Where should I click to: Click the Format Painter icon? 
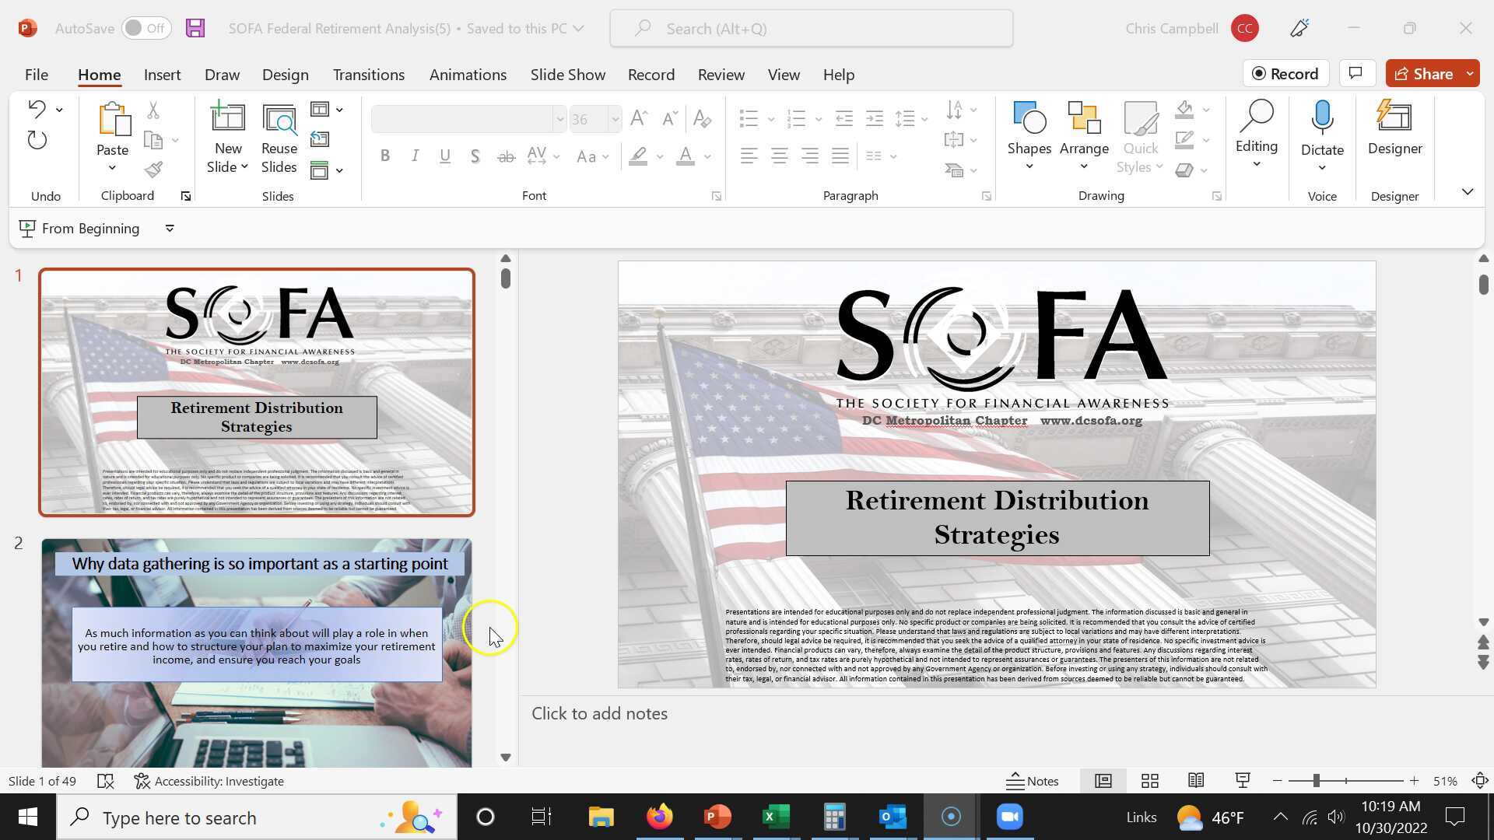tap(153, 170)
